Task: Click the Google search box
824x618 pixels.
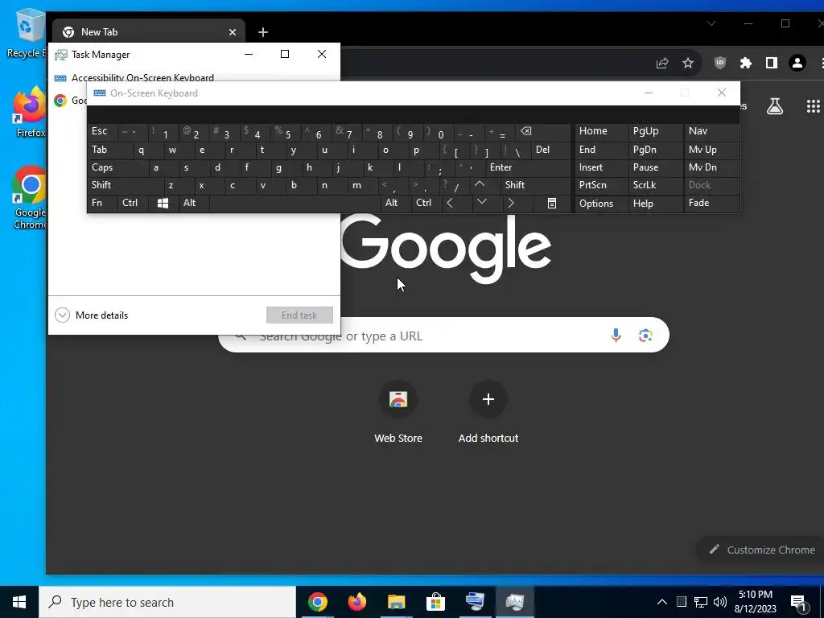Action: (x=443, y=336)
